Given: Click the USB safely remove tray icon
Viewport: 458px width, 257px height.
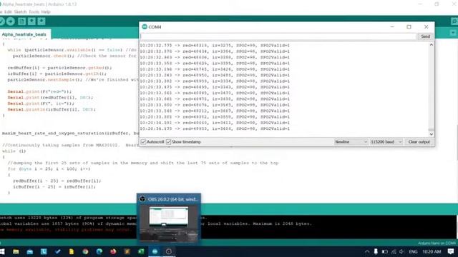Looking at the screenshot, I should [376, 251].
